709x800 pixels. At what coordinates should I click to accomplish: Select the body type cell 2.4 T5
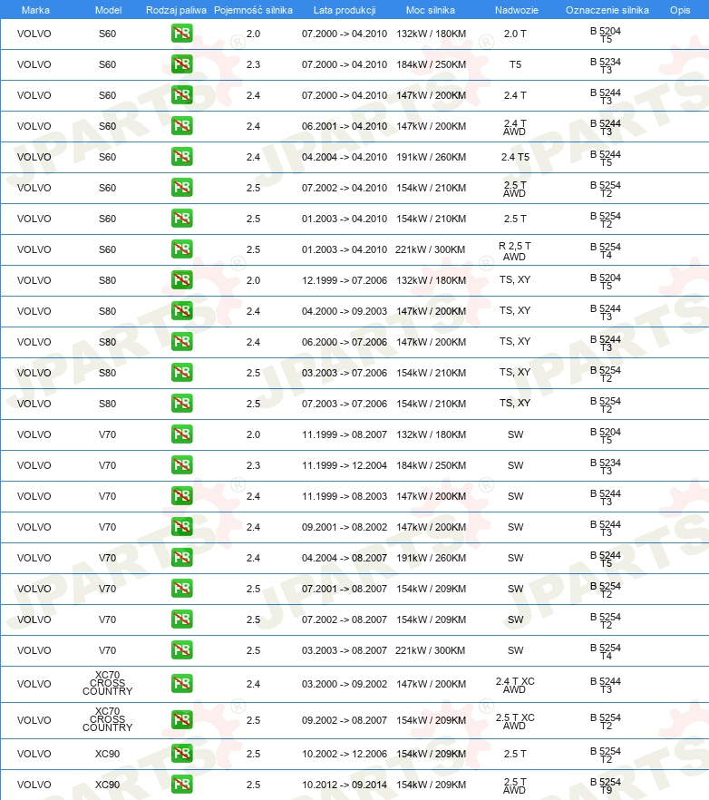tap(515, 157)
